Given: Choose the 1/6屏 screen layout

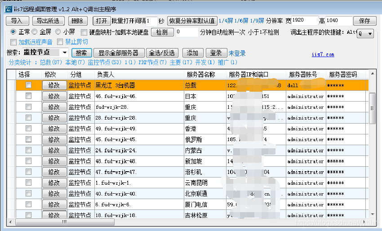Looking at the screenshot, I should 241,21.
